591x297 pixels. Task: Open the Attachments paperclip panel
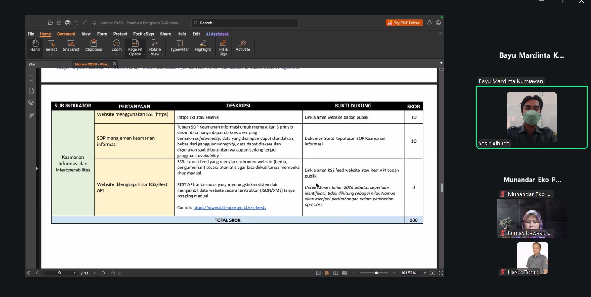[31, 116]
